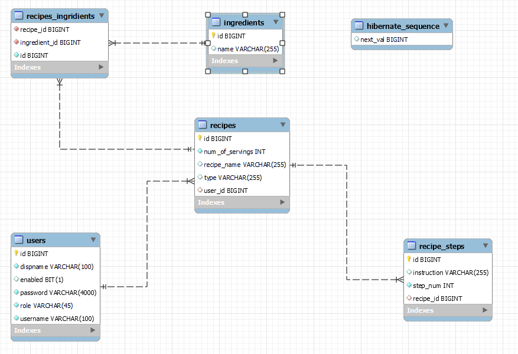The height and width of the screenshot is (354, 518).
Task: Collapse the ingredients table with header arrow
Action: (x=276, y=22)
